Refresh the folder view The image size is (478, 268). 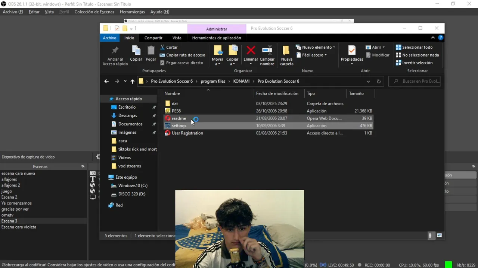[x=379, y=81]
